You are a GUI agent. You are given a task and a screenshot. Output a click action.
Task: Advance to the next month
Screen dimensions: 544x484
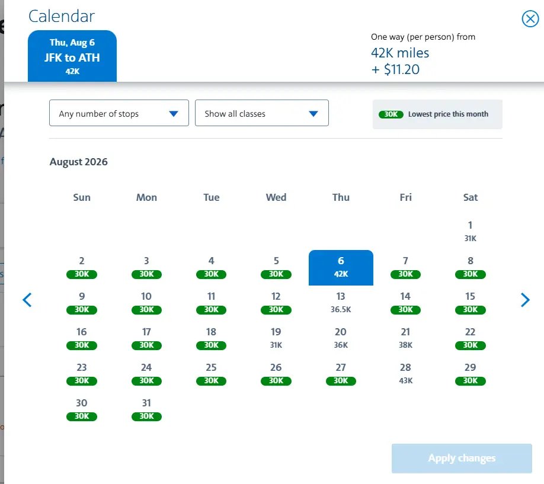coord(525,300)
